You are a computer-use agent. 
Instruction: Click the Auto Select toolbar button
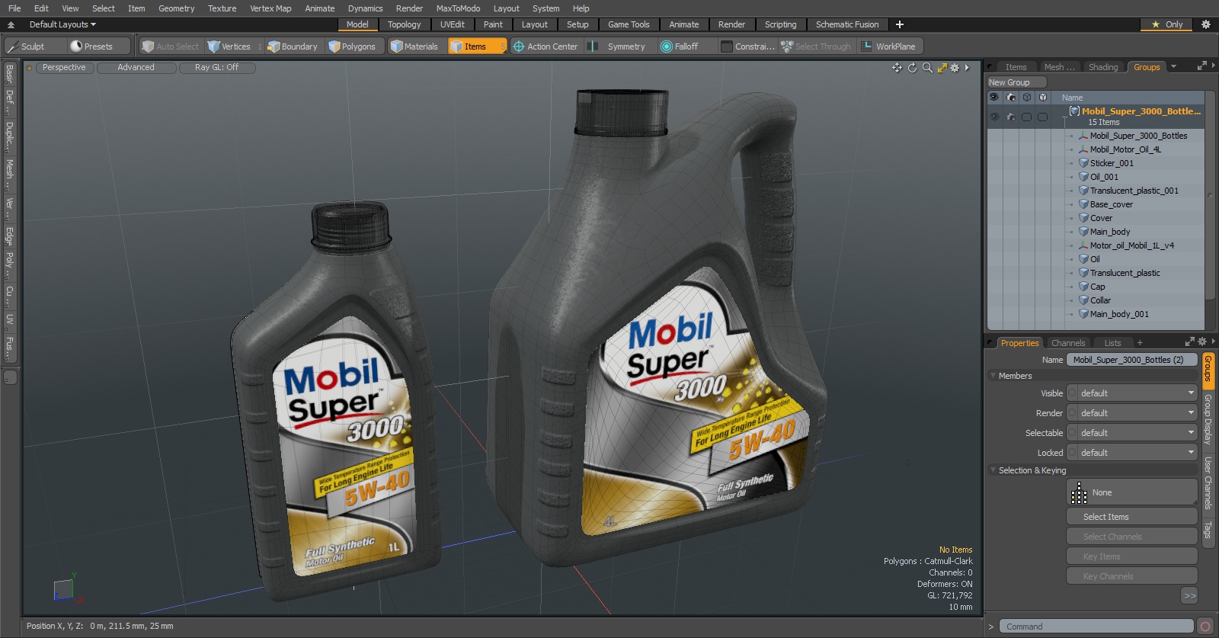pos(171,46)
